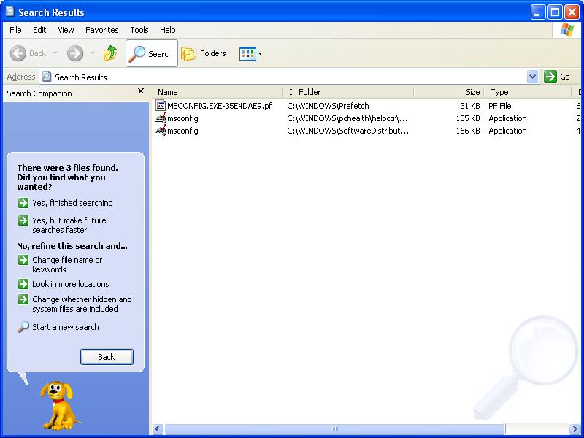Click the green Go arrow button

click(x=550, y=77)
